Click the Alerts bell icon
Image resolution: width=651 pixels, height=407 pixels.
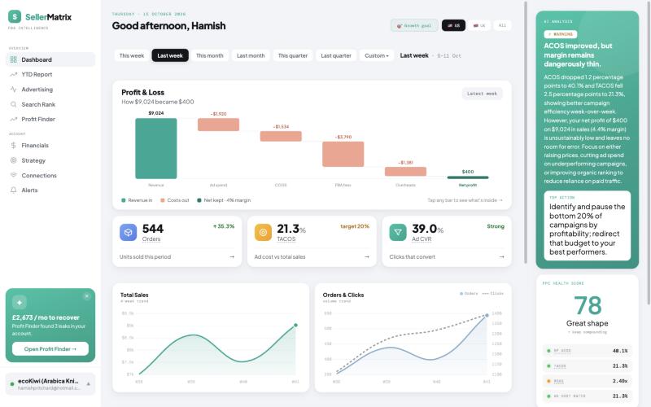pos(13,190)
